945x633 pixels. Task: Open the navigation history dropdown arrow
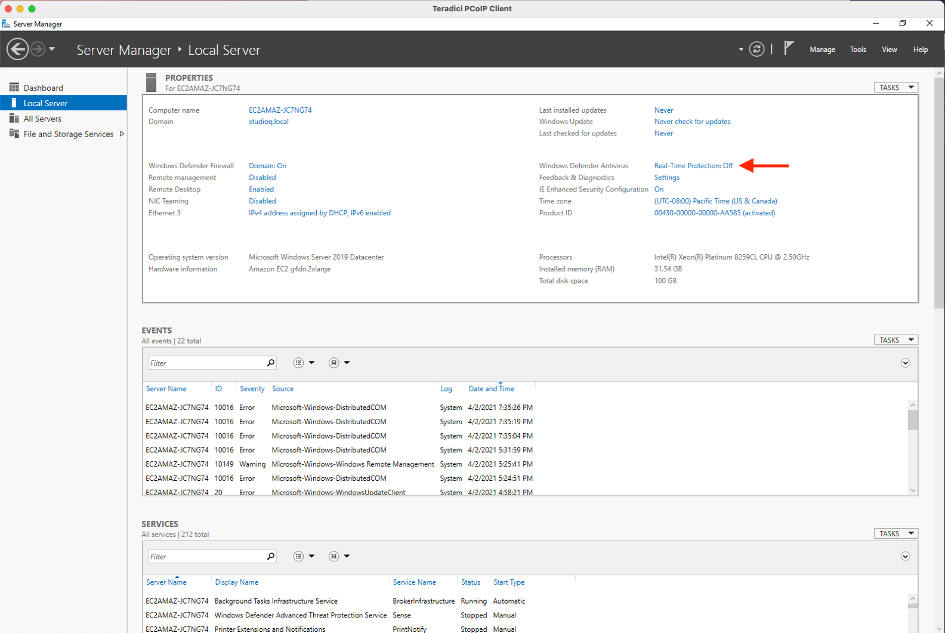click(x=52, y=49)
